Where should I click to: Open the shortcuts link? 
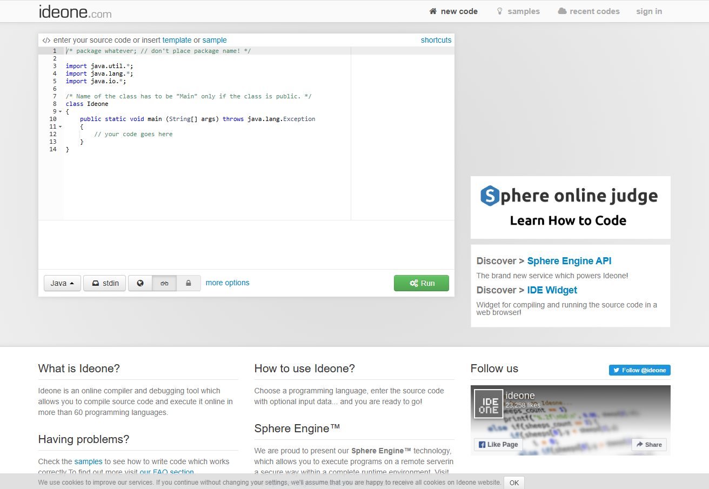click(x=436, y=40)
